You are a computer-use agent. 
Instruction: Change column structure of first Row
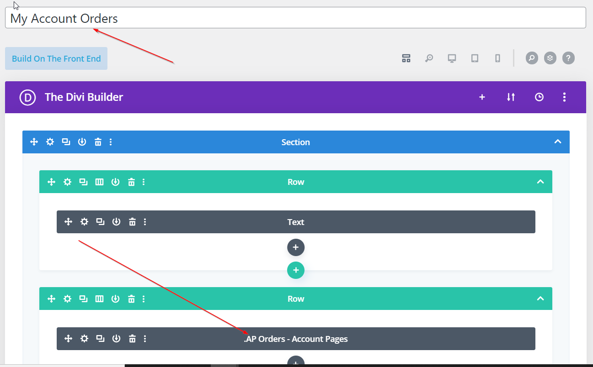pyautogui.click(x=99, y=182)
